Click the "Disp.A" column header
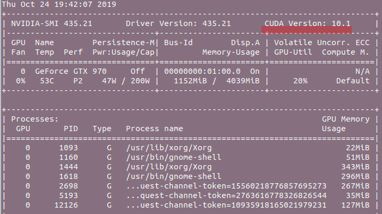Image resolution: width=382 pixels, height=214 pixels. pyautogui.click(x=245, y=42)
